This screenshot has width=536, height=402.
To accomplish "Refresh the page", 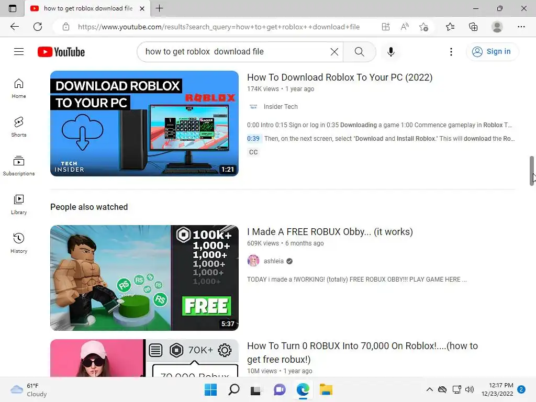I will point(38,27).
